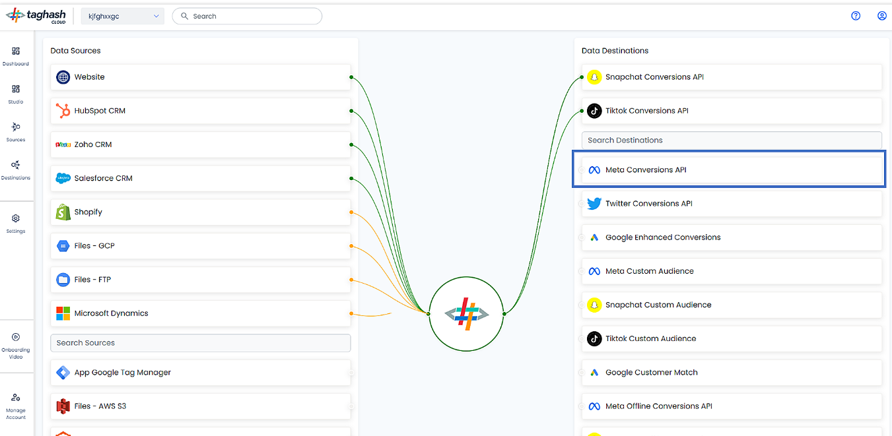
Task: Click the Salesforce CRM cloud icon
Action: [x=63, y=178]
